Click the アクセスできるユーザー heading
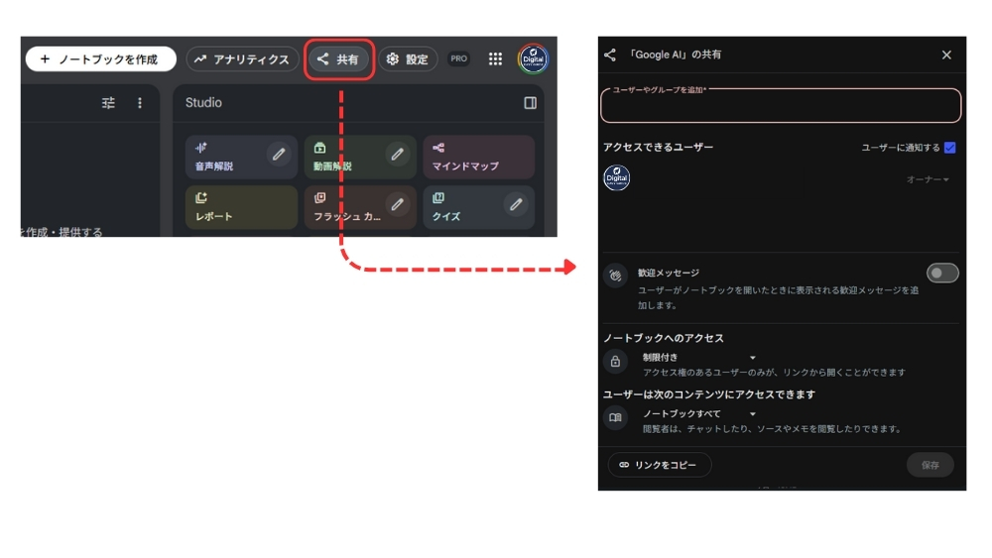The image size is (992, 558). 658,147
